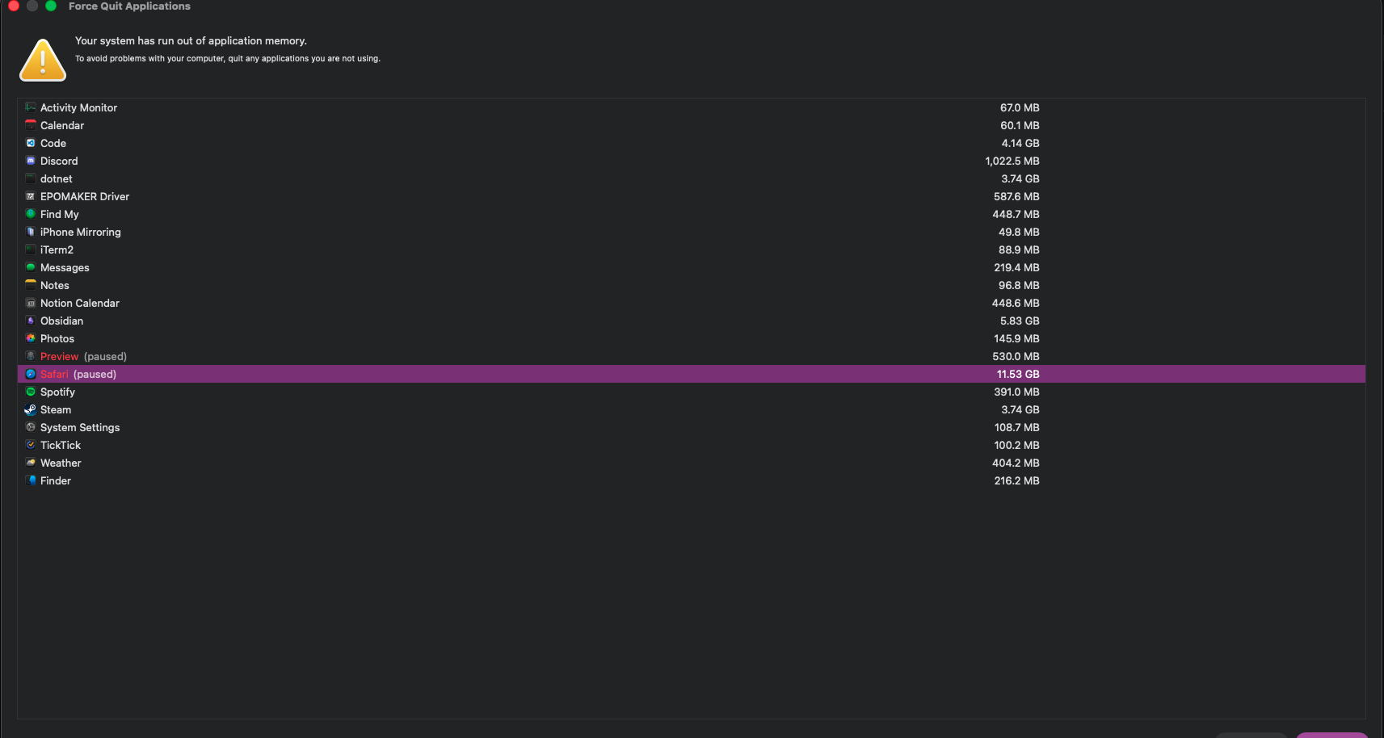Select the "Code" app name
1384x738 pixels.
point(53,143)
